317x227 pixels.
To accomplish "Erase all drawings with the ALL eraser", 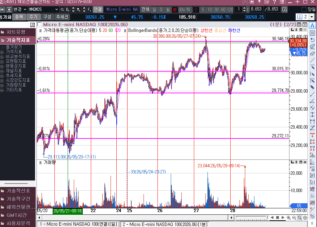I will click(x=312, y=46).
